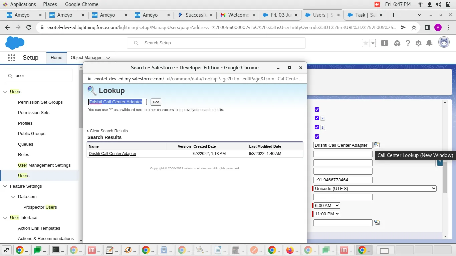
Task: Click the Search Setup field
Action: pos(216,43)
